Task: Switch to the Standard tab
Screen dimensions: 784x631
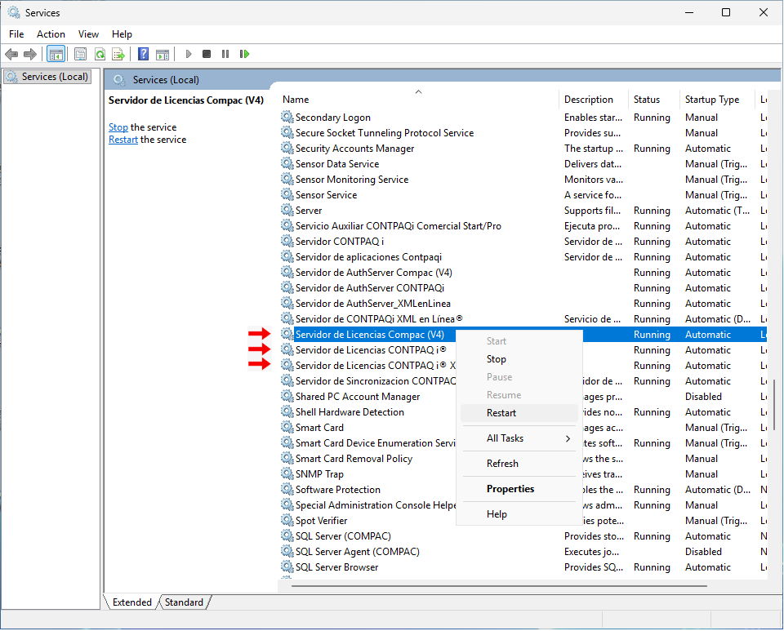Action: (184, 602)
